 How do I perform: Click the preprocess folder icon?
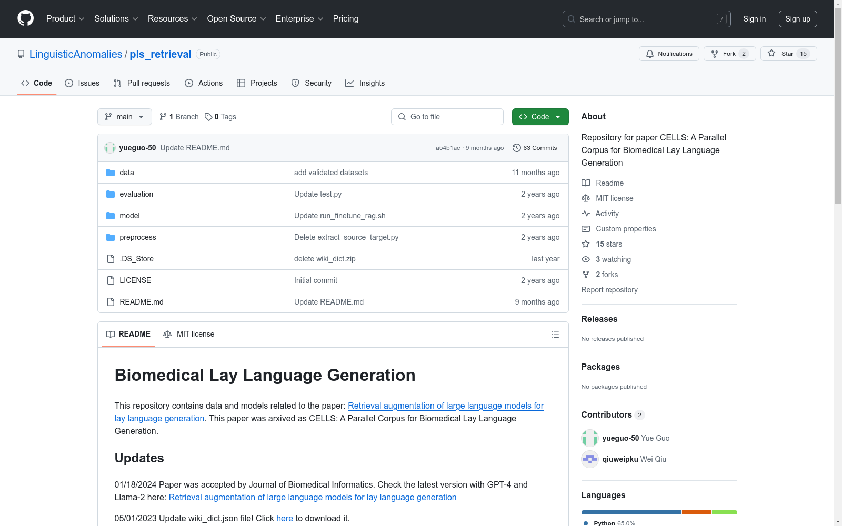click(111, 237)
